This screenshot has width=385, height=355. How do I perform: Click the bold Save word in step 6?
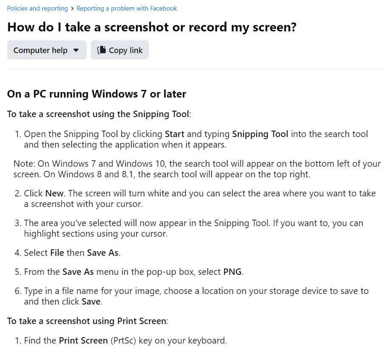coord(91,302)
